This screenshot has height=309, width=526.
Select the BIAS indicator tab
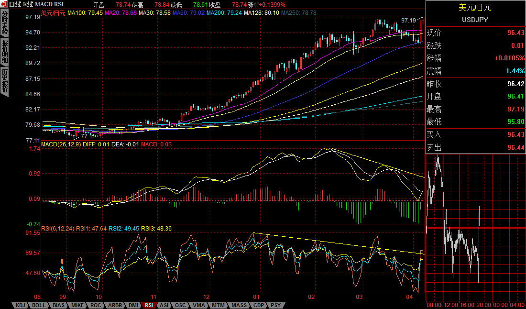[x=59, y=305]
